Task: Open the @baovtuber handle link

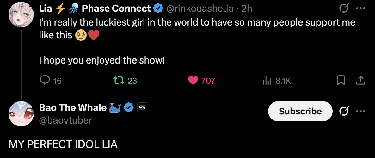Action: [65, 120]
